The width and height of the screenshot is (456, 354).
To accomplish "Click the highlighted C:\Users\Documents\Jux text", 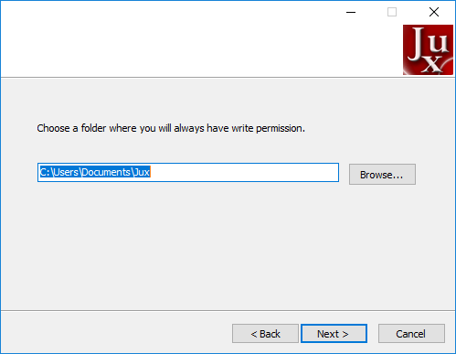I will click(x=95, y=172).
